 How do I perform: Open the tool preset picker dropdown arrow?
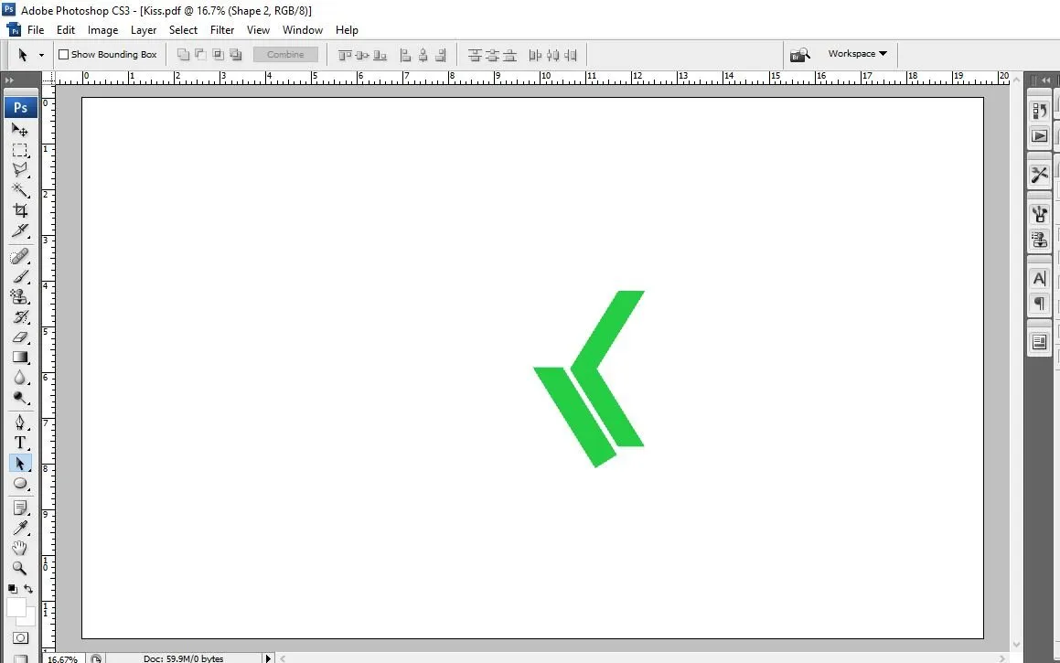(41, 55)
